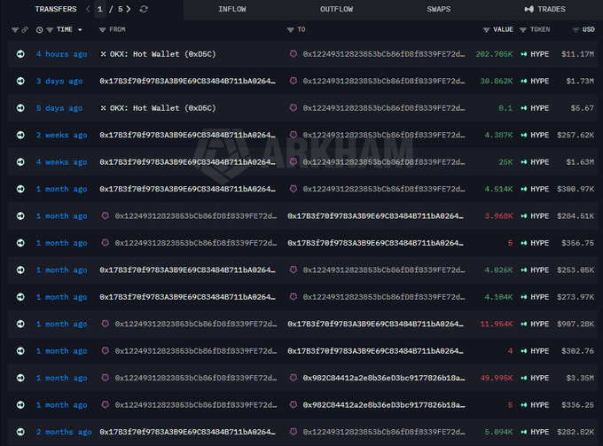Switch to the OUTFLOW tab

[336, 9]
